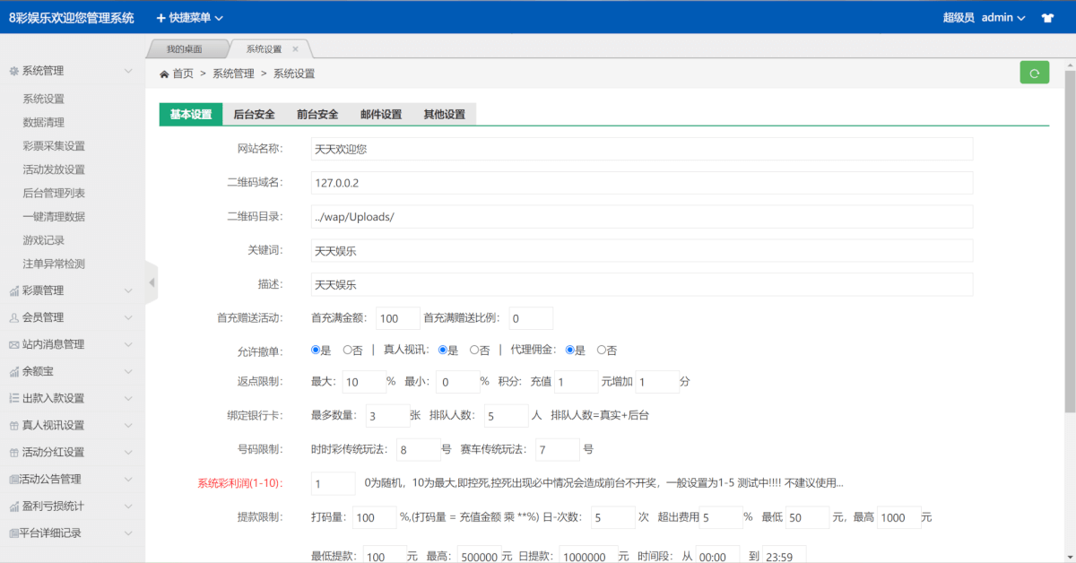1076x563 pixels.
Task: Select 否 for 真人视讯
Action: 474,350
